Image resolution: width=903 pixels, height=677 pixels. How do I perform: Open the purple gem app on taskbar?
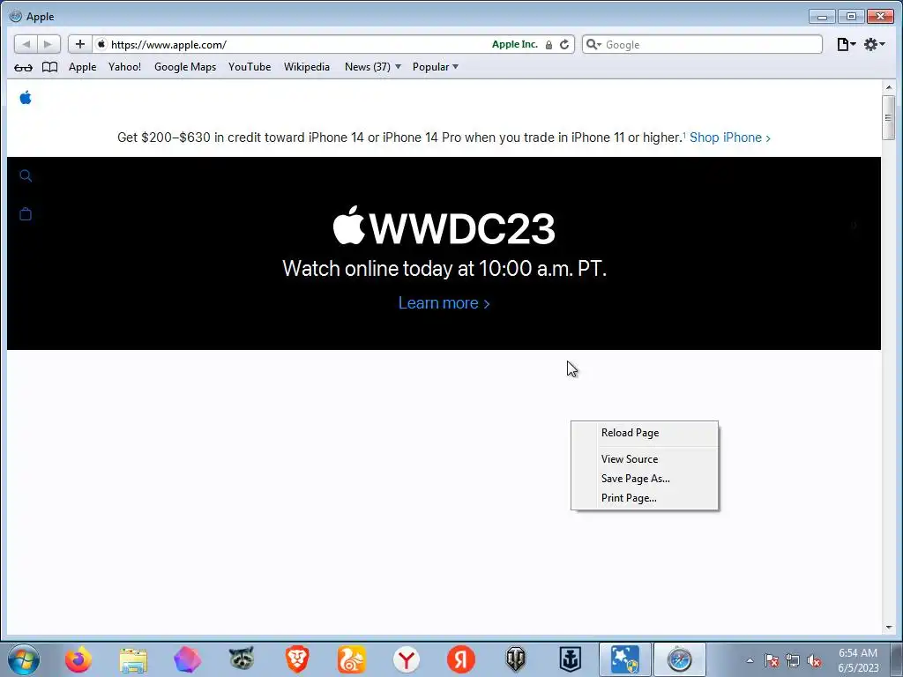(x=188, y=659)
